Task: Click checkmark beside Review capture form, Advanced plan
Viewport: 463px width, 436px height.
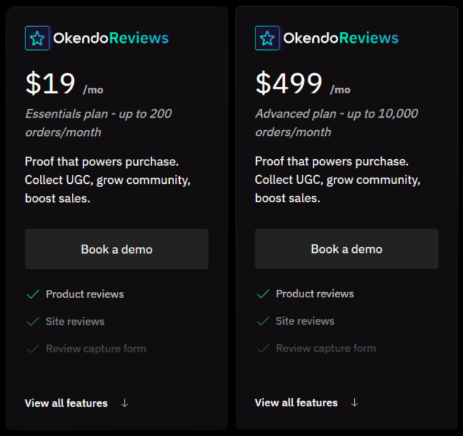Action: 263,349
